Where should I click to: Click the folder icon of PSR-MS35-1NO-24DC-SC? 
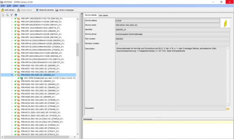(x=18, y=81)
